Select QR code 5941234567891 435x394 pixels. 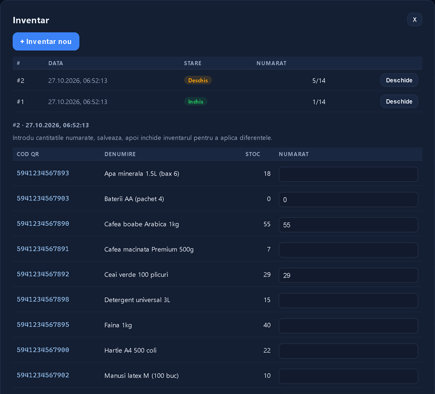click(x=43, y=249)
